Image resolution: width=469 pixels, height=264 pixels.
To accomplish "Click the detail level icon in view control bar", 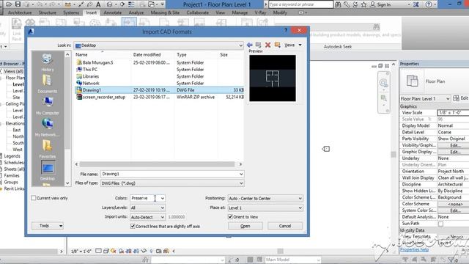I will click(98, 251).
